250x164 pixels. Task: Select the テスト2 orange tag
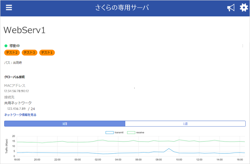pos(12,53)
